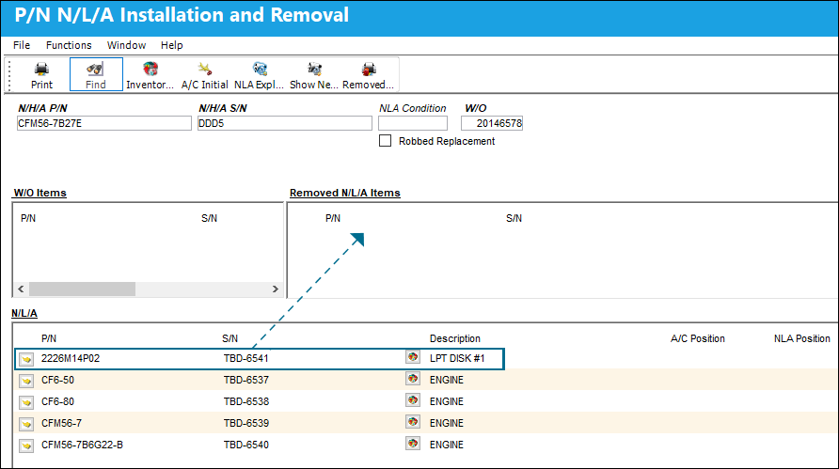The width and height of the screenshot is (839, 469).
Task: Click P/N header in Removed N/L/A Items
Action: 333,218
